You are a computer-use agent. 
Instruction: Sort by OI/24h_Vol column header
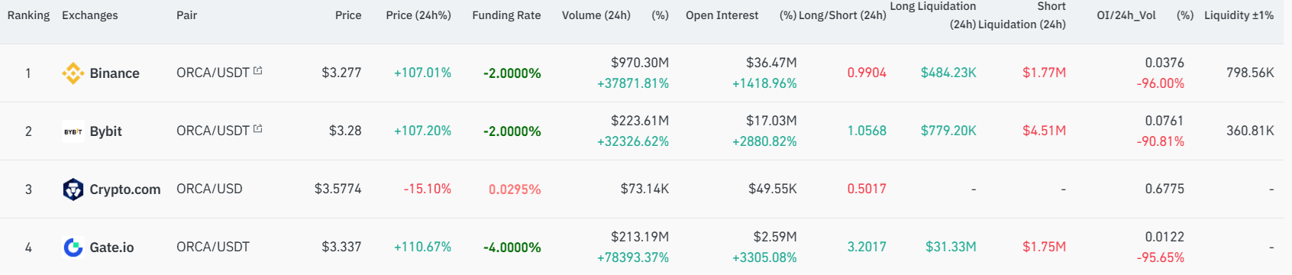click(1126, 15)
